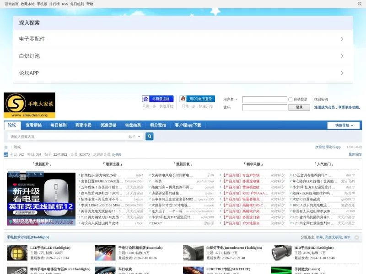Click 手机版 in top bar
366x274 pixels.
(42, 4)
